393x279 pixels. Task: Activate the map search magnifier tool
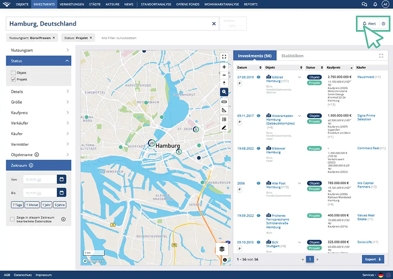pos(224,92)
